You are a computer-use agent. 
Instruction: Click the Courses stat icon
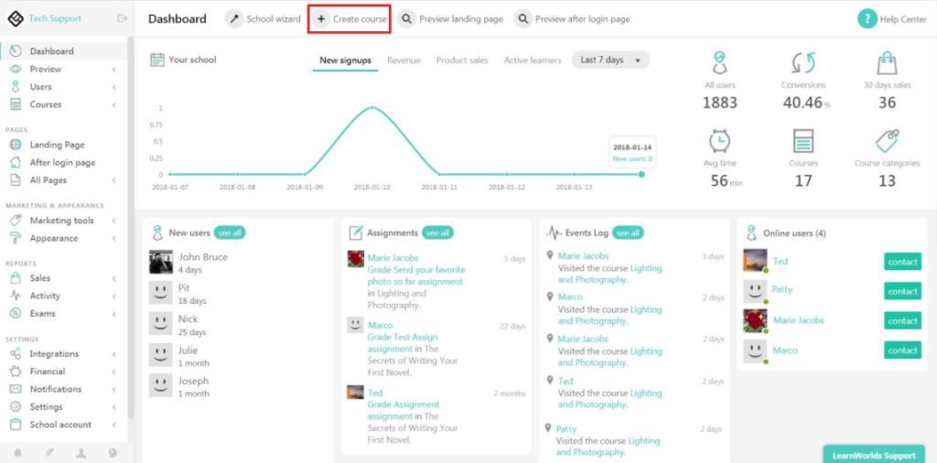803,141
